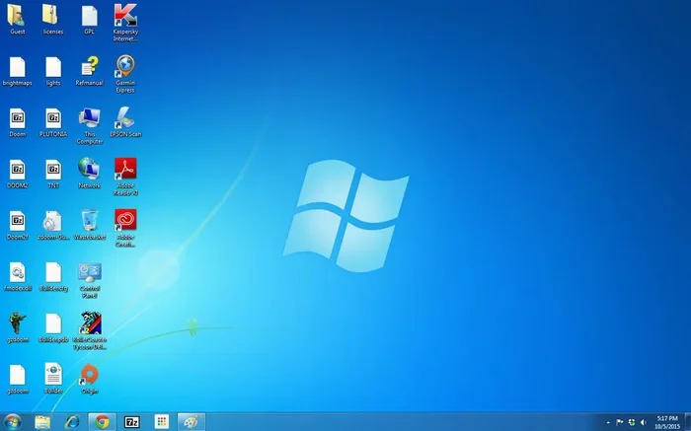Click the Builder.pdb file icon
This screenshot has width=691, height=431.
pos(53,323)
